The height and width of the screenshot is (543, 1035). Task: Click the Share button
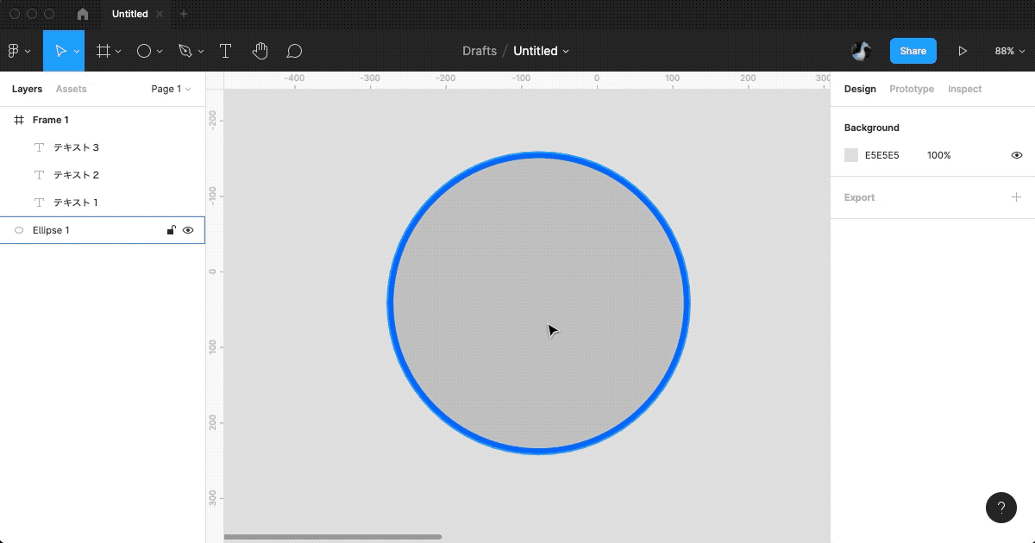click(x=913, y=51)
